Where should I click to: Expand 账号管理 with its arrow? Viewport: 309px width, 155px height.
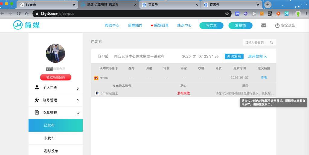[x=78, y=101]
